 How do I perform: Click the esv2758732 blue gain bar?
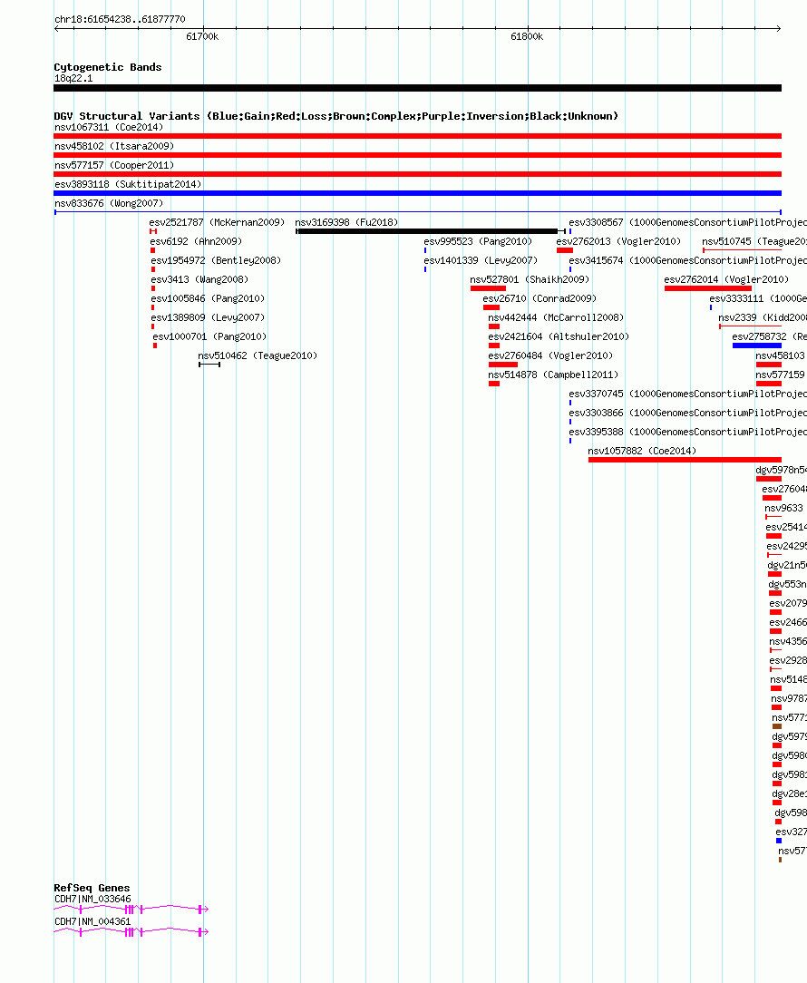tap(757, 346)
